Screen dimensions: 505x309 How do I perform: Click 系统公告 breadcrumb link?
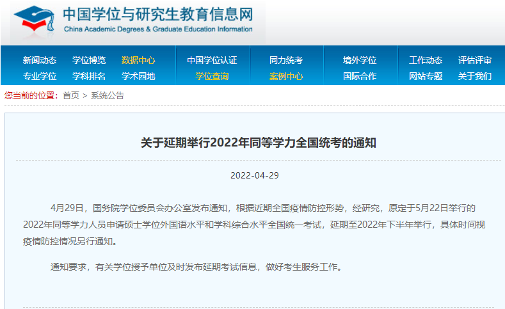107,95
